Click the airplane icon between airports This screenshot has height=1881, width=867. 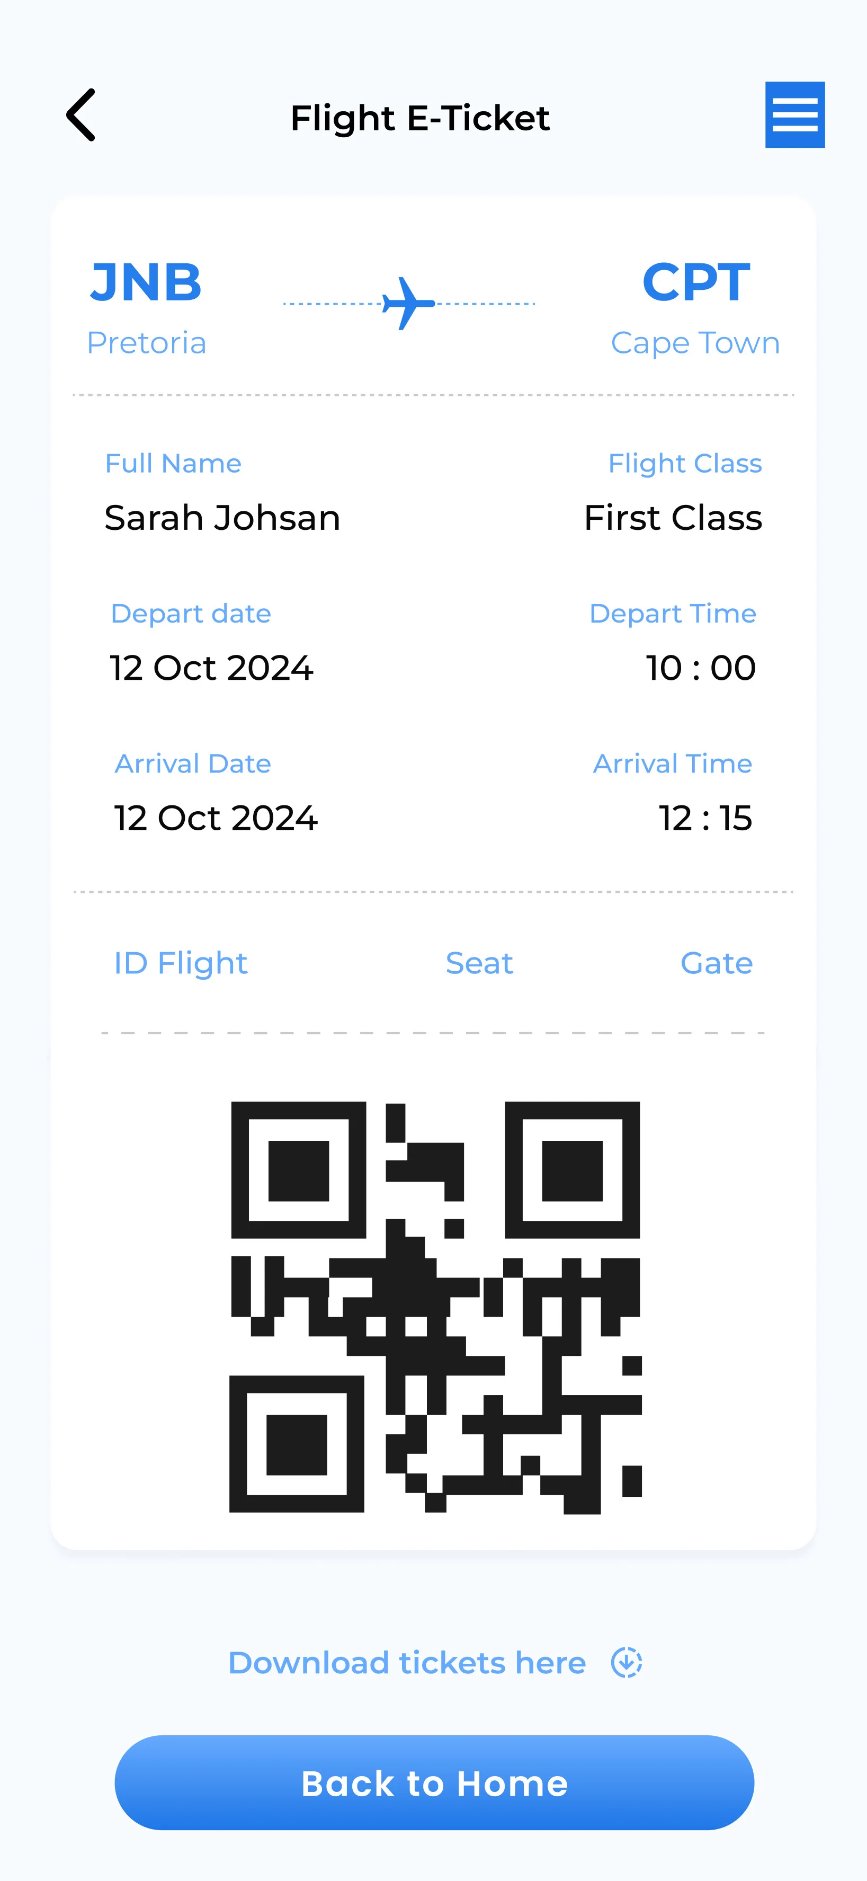[408, 303]
